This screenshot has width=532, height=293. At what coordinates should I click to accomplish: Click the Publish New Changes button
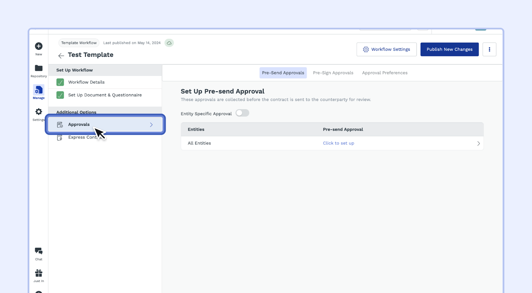(449, 49)
